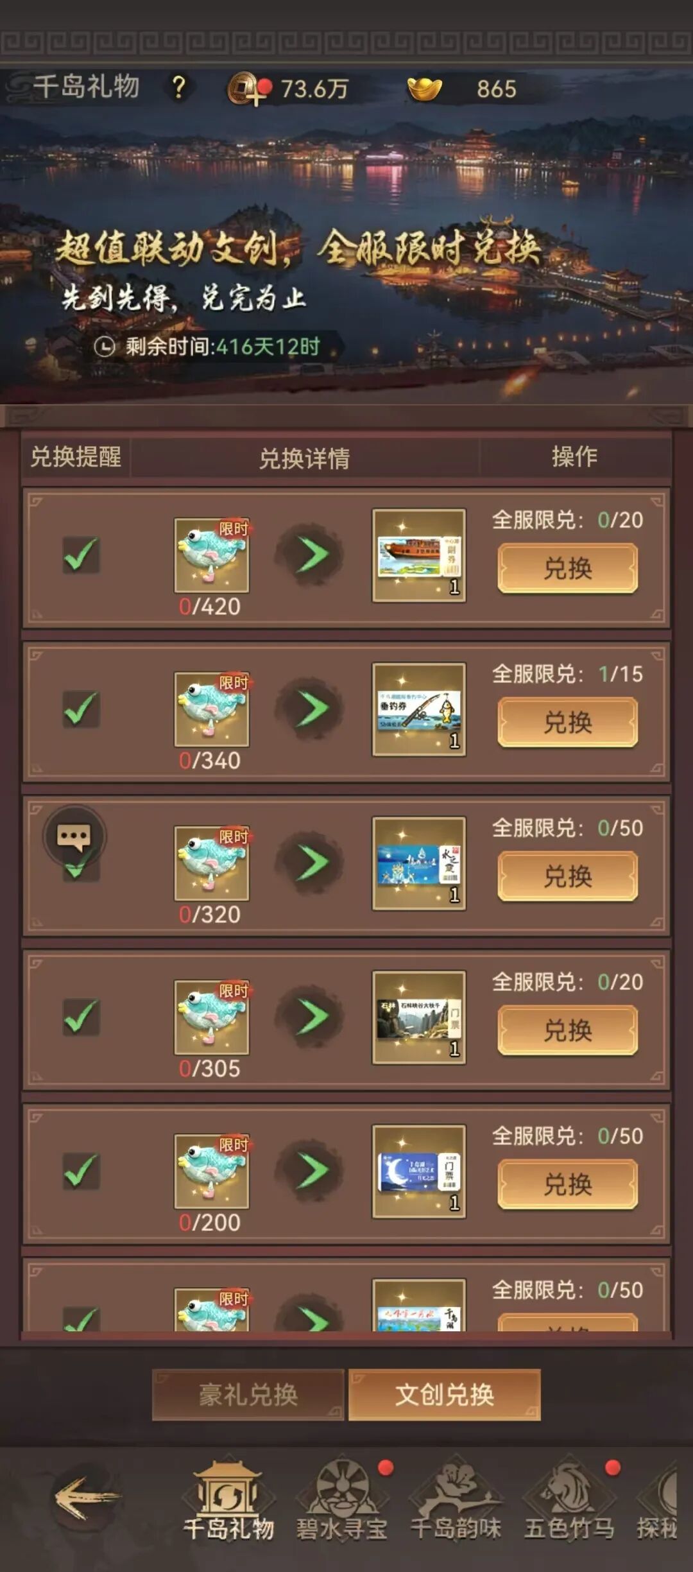Toggle reminder checkbox for 0/305 exchange

click(81, 1017)
